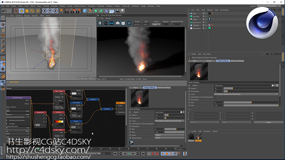
Task: Click Render View clapperboard icon
Action: coord(67,11)
